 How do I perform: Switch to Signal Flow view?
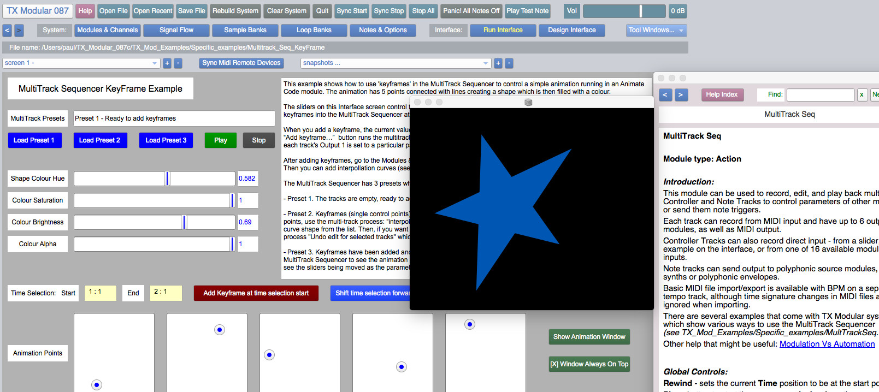(176, 31)
